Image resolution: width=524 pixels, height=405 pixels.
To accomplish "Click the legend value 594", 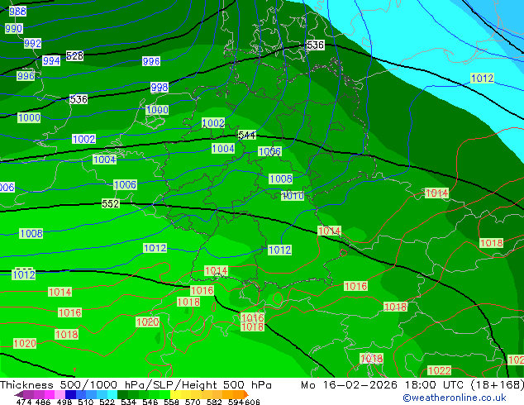I will tap(236, 402).
